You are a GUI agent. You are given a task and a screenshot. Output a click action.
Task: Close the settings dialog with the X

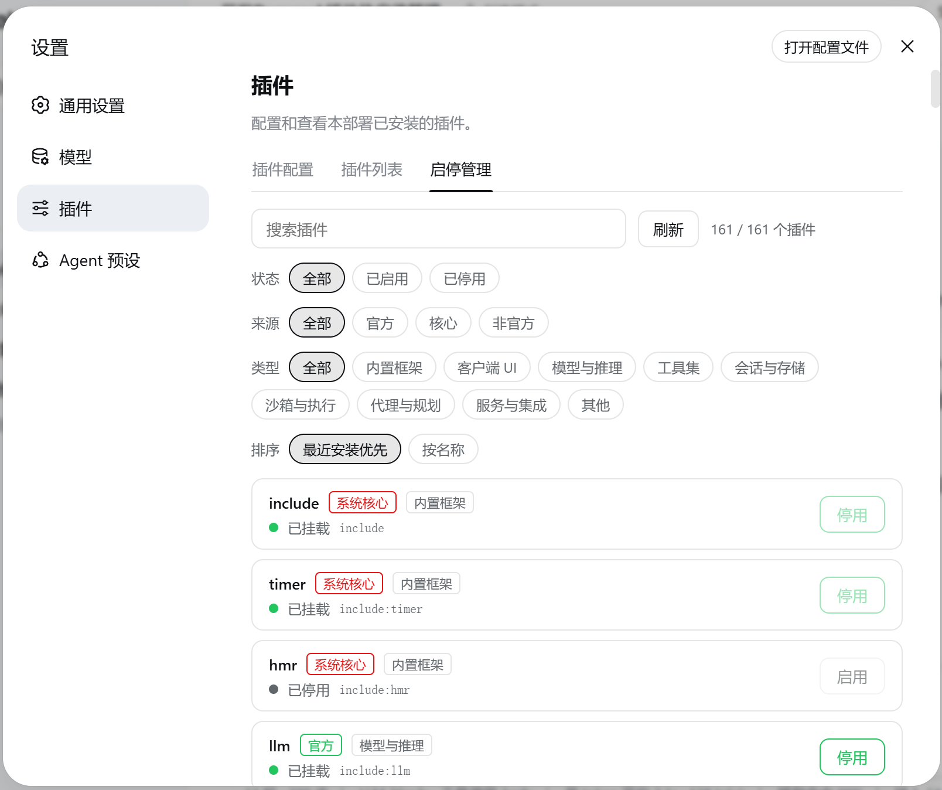coord(907,47)
